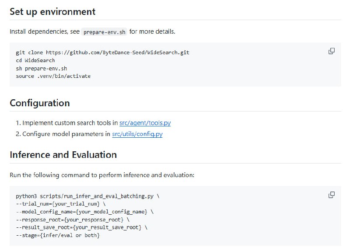Screen dimensions: 350x251
Task: Click the GitHub WideSearch.git URL in code
Action: tap(117, 52)
